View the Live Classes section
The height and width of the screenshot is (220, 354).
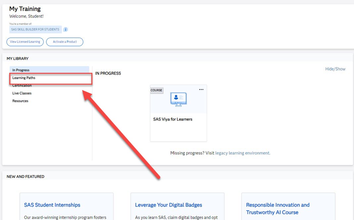pos(22,93)
